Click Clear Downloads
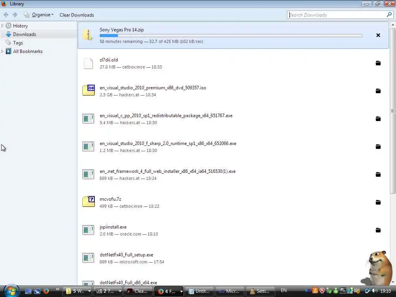 click(x=77, y=15)
